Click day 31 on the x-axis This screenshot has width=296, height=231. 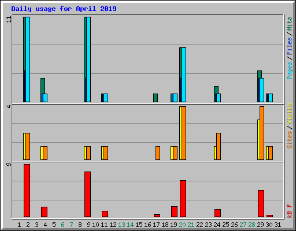point(277,225)
